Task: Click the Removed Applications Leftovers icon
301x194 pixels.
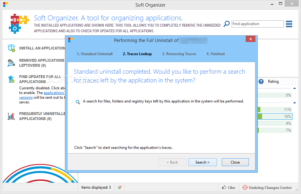Action: click(x=11, y=63)
